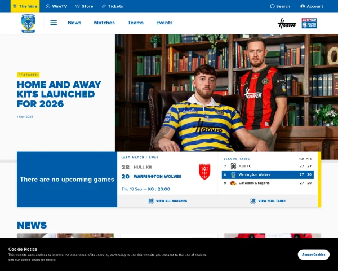Click the NEWS section heading
Screen dimensions: 338x271
32,225
